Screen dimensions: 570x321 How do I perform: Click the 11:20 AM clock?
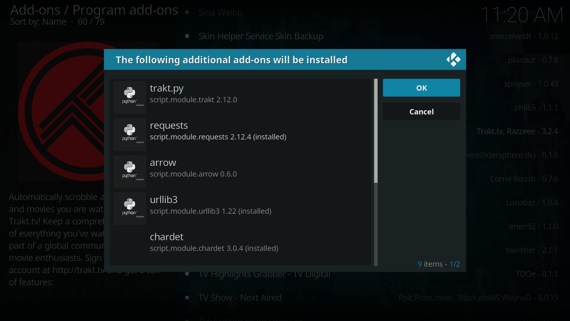click(x=522, y=15)
